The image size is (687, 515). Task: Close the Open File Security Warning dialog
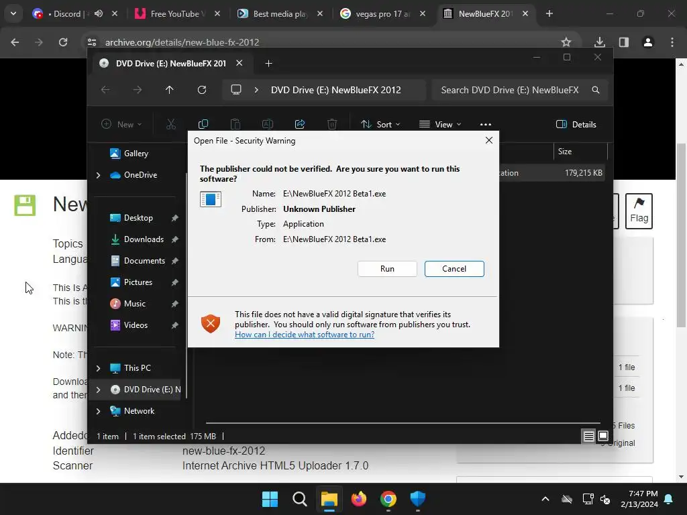point(489,140)
